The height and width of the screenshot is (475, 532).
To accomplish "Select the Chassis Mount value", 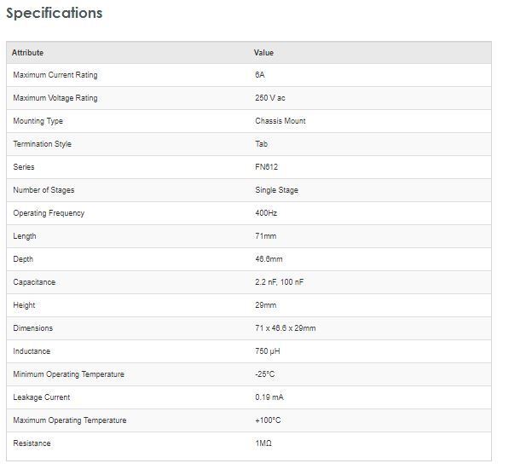I will tap(280, 121).
